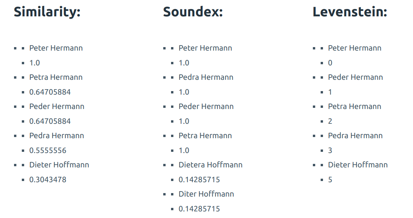The image size is (413, 218).
Task: Click Diter Hoffmann entry
Action: coord(206,194)
